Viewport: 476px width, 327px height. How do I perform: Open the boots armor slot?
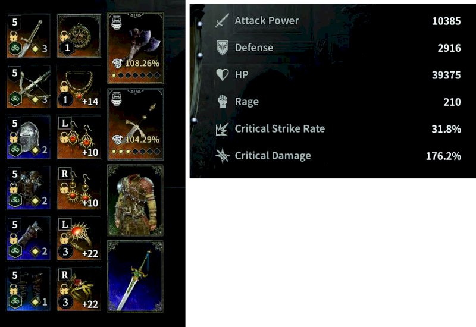[x=29, y=289]
